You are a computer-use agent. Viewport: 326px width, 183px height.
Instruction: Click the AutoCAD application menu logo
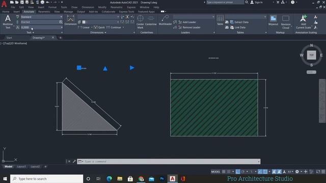tap(4, 4)
